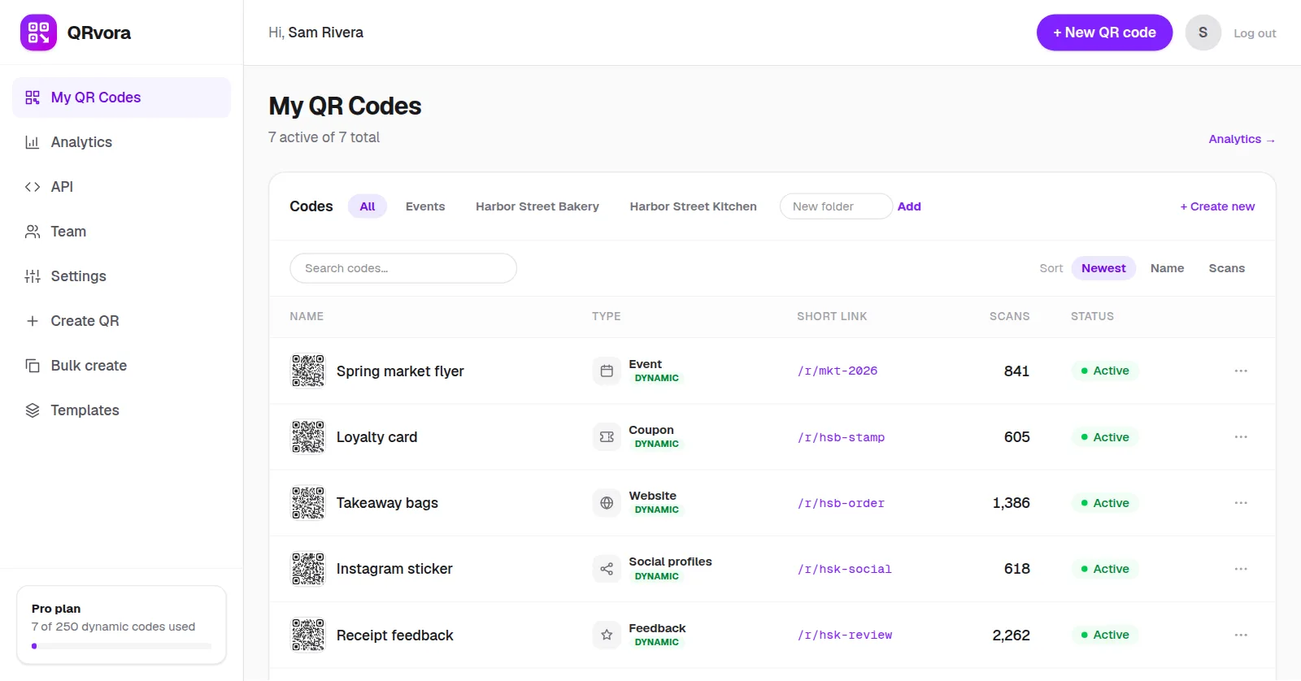The height and width of the screenshot is (681, 1301).
Task: Select Create QR in the sidebar
Action: tap(122, 321)
